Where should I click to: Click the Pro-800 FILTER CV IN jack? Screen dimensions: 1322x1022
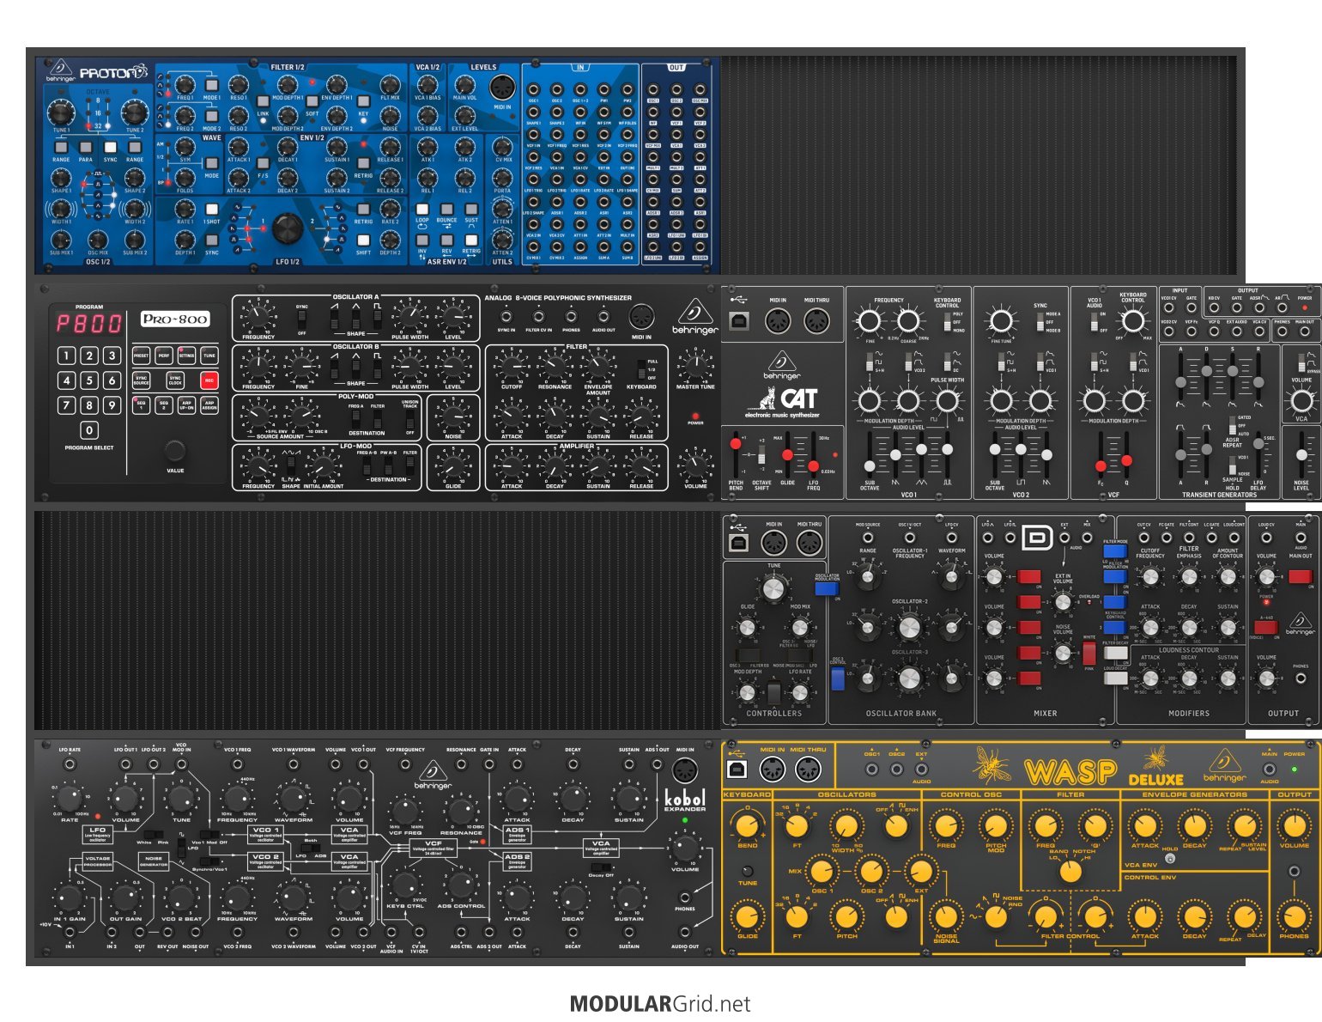(538, 316)
